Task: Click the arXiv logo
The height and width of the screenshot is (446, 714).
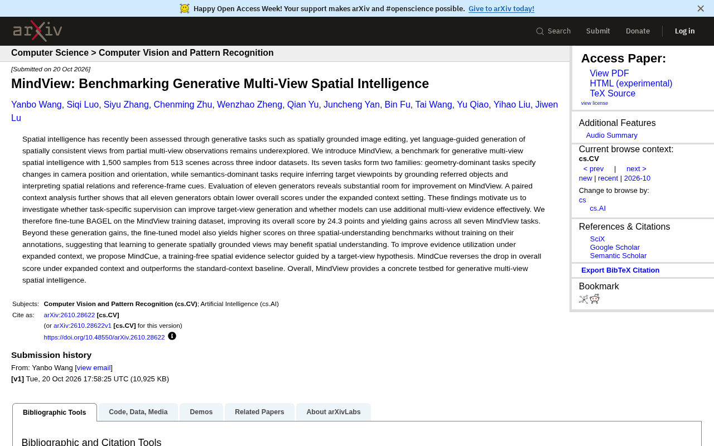Action: pos(37,31)
